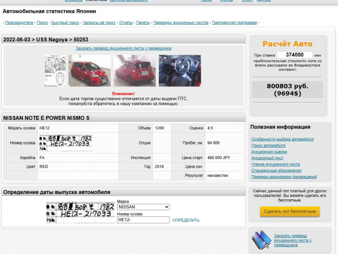Open Особенности выбора автомобиля link
338x254 pixels.
[x=283, y=139]
